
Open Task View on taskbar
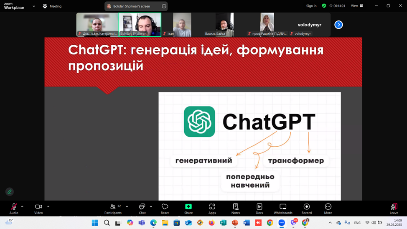[x=118, y=223]
